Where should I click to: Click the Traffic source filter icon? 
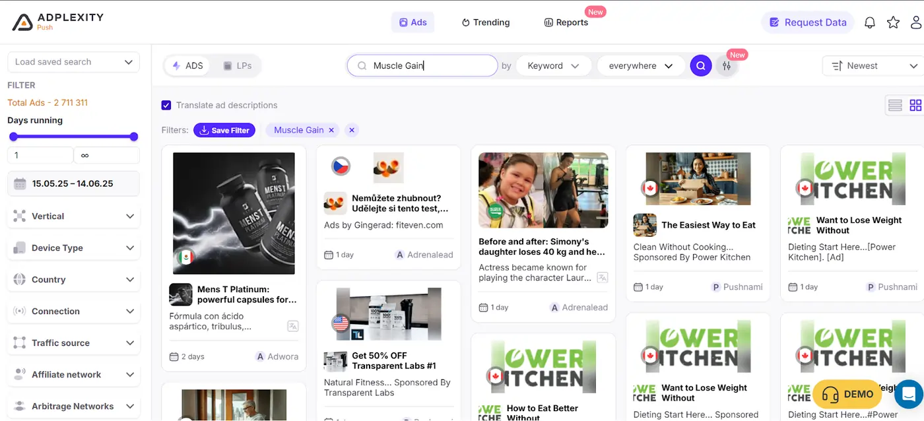click(20, 342)
